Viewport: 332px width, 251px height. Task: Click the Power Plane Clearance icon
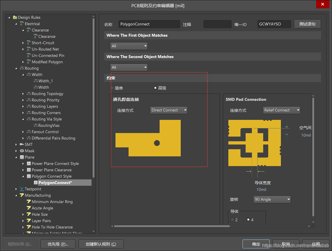[29, 170]
